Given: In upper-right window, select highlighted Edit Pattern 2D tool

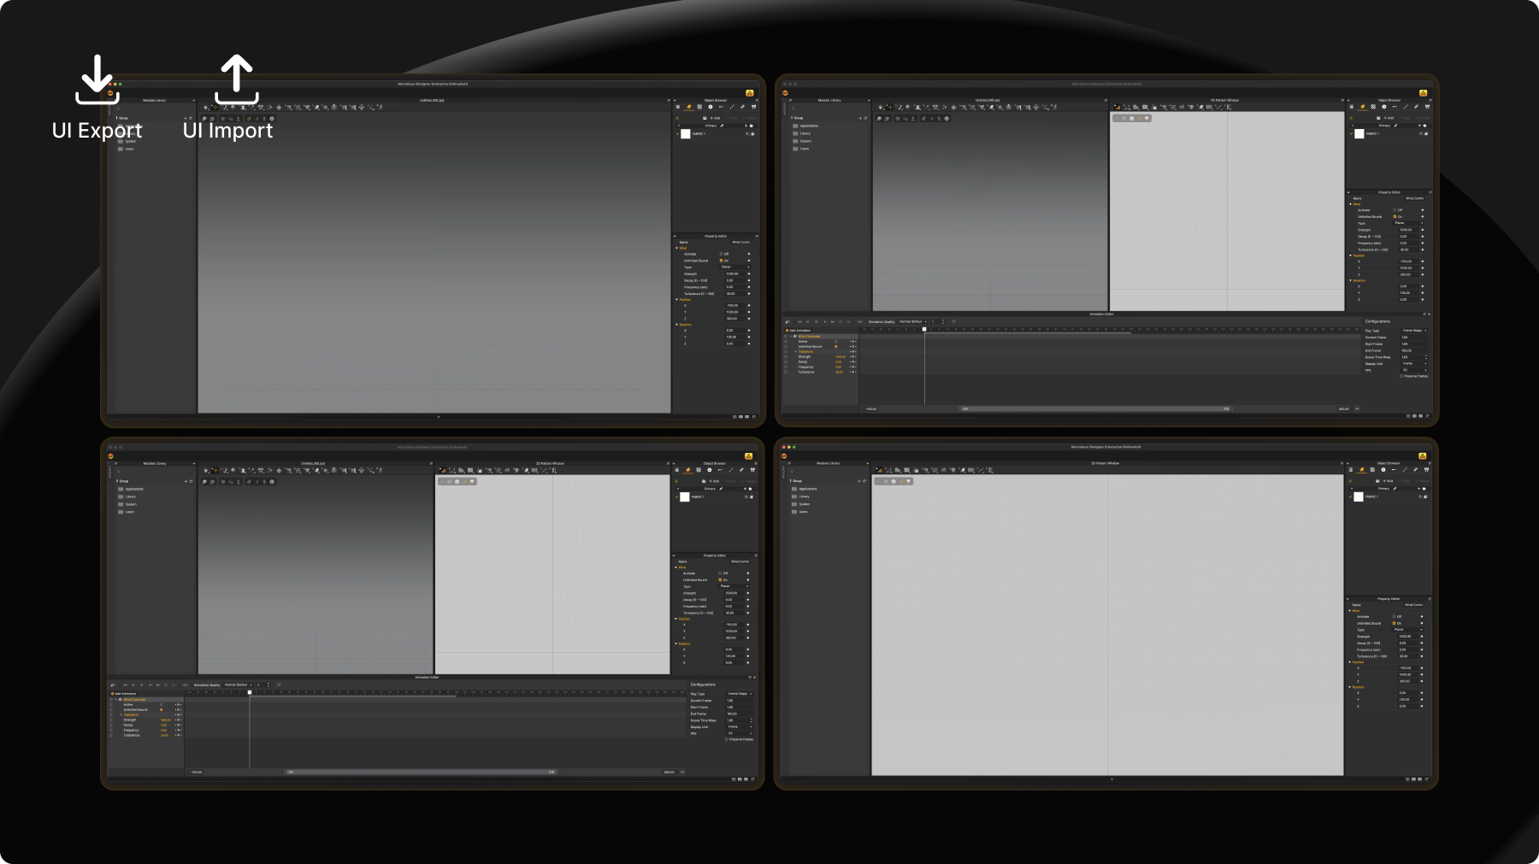Looking at the screenshot, I should (1117, 107).
